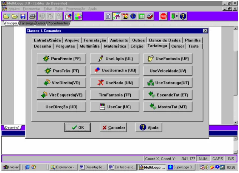The image size is (239, 173).
Task: Click the new file toolbar icon
Action: [x=6, y=16]
